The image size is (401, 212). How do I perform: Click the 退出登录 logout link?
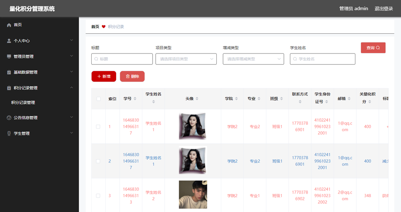click(x=383, y=9)
